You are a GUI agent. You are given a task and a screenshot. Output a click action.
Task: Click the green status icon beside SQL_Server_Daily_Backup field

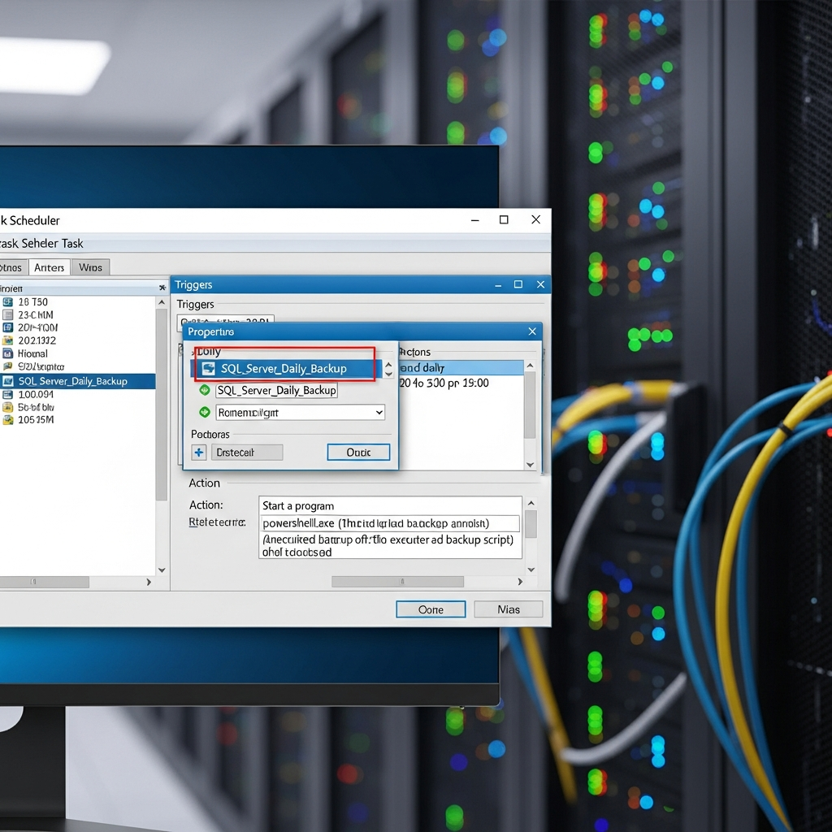click(205, 390)
